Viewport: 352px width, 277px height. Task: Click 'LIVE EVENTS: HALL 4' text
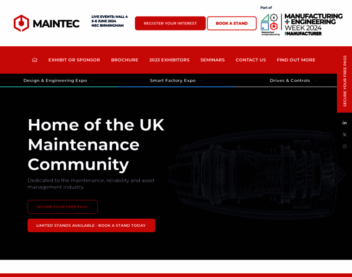[x=110, y=17]
